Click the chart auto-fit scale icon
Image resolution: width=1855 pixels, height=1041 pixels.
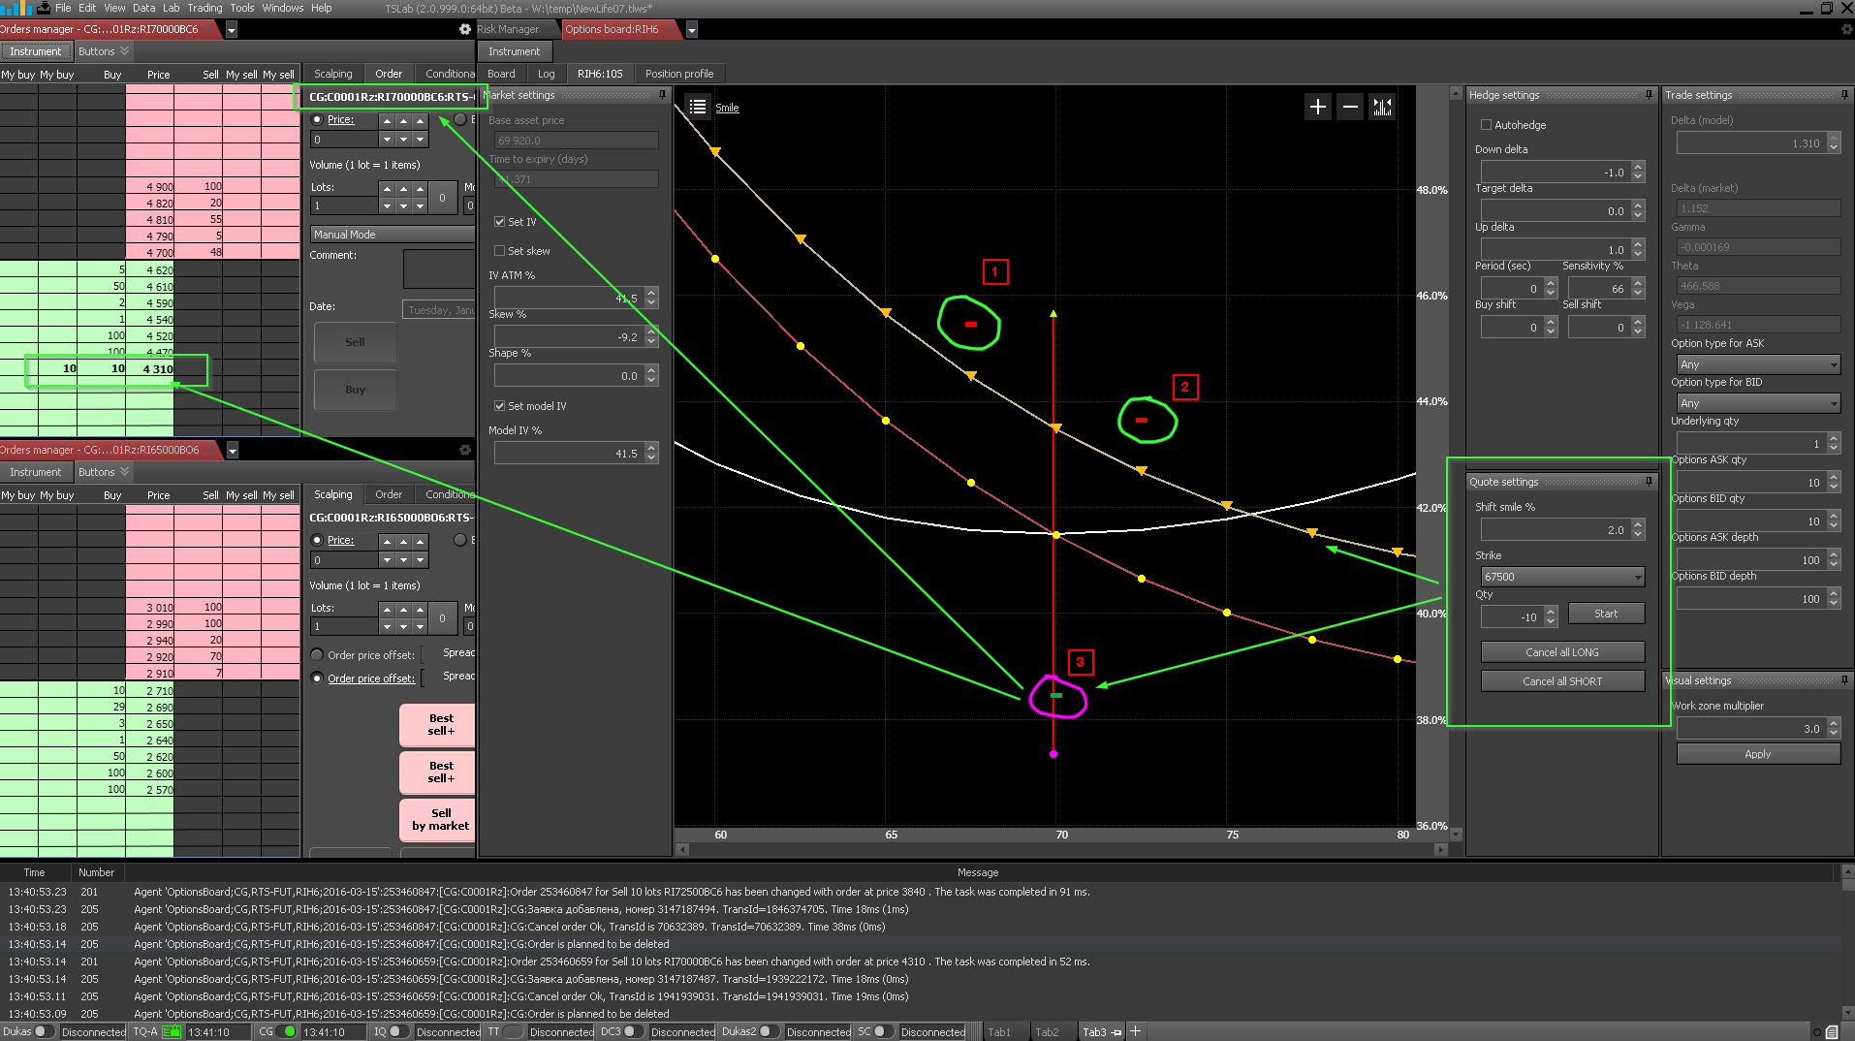click(1382, 107)
